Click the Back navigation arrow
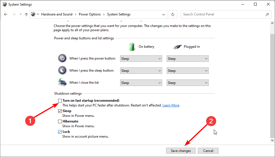The image size is (275, 157). (6, 14)
